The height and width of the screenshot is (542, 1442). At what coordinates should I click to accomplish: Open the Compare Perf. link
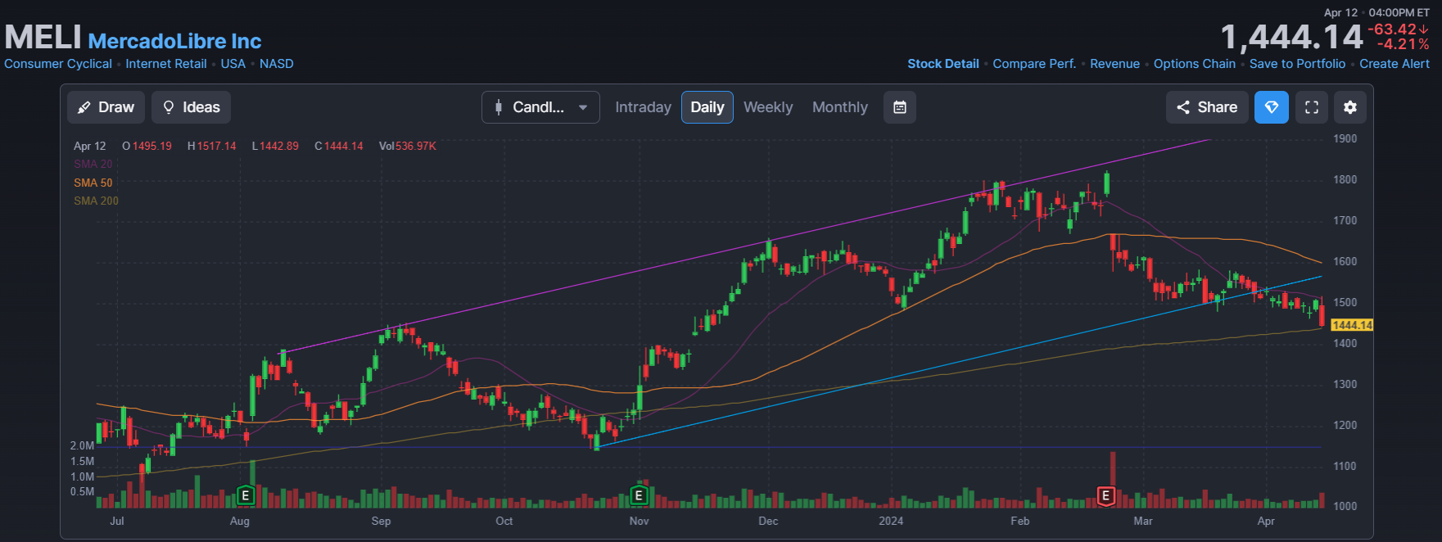pyautogui.click(x=1034, y=64)
